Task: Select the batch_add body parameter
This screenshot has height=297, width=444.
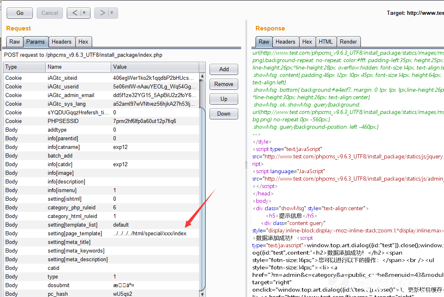Action: 101,156
